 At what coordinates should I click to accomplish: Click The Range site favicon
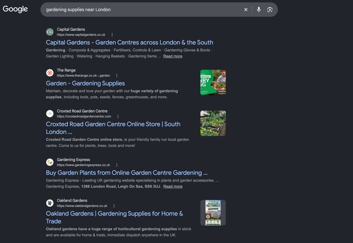[x=50, y=73]
